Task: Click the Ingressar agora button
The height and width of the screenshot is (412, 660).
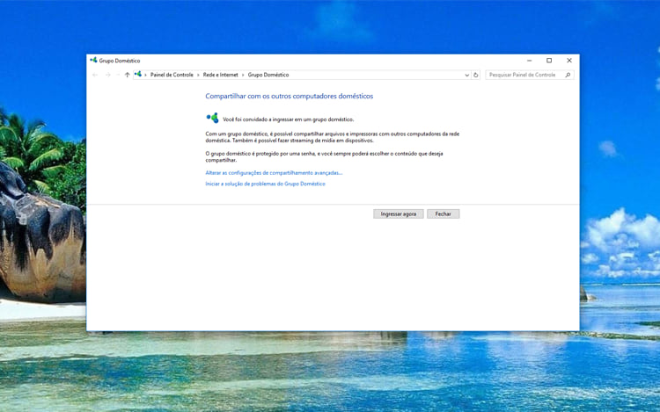Action: tap(398, 213)
